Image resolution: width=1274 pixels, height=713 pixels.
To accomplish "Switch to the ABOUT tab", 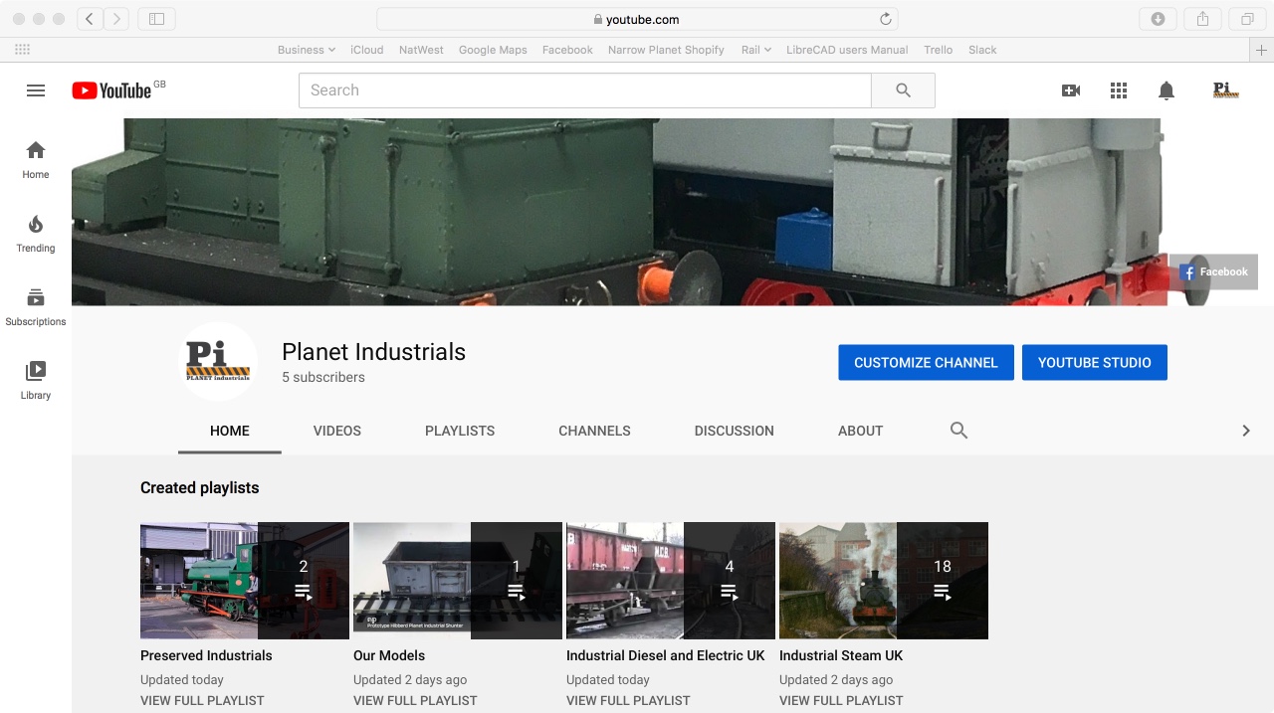I will coord(861,431).
